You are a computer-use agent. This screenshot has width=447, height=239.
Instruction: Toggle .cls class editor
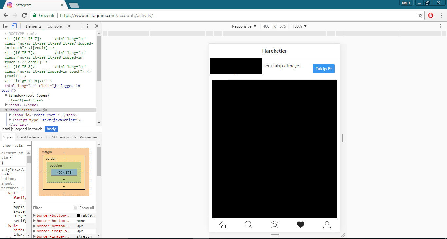[19, 145]
